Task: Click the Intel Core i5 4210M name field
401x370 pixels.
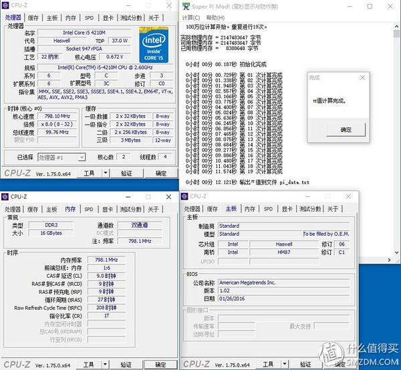Action: coord(84,33)
